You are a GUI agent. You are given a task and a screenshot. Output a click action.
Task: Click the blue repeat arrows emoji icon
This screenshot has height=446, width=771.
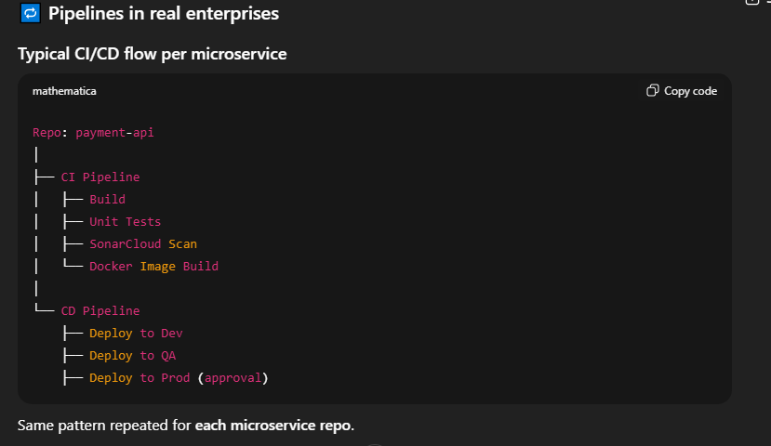pyautogui.click(x=30, y=14)
